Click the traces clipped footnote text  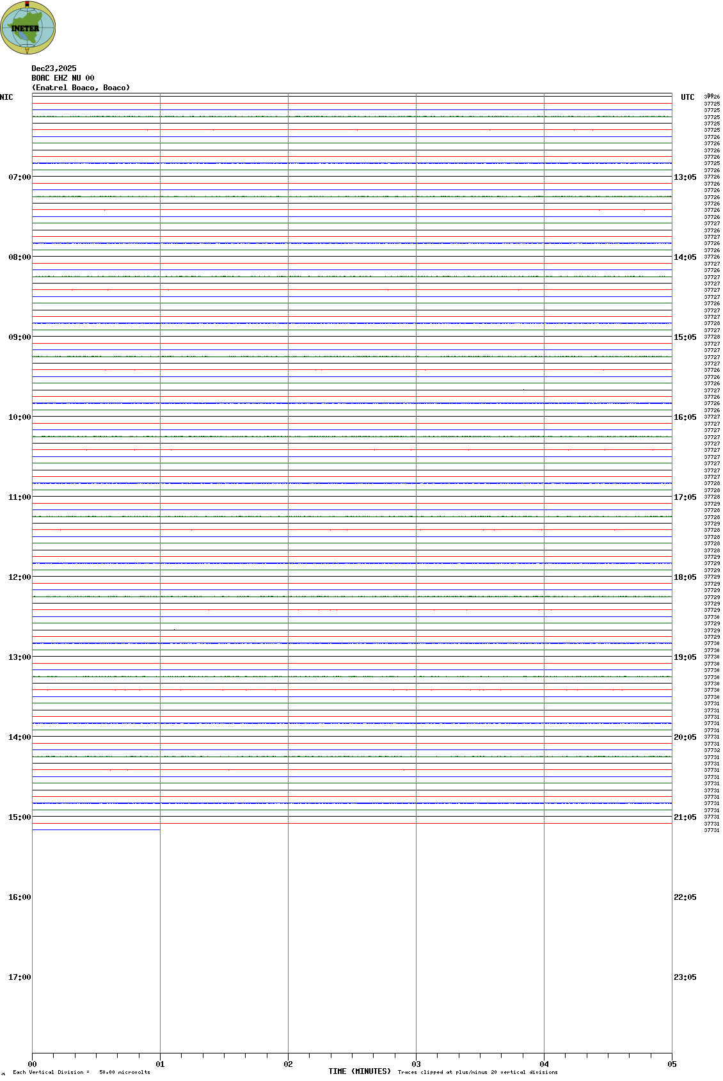point(477,1072)
